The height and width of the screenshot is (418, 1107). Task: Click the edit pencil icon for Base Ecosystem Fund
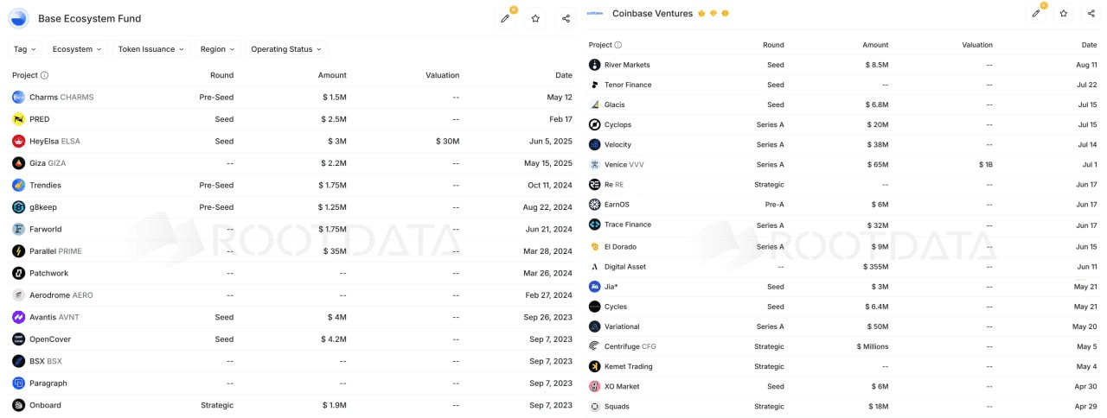click(506, 18)
